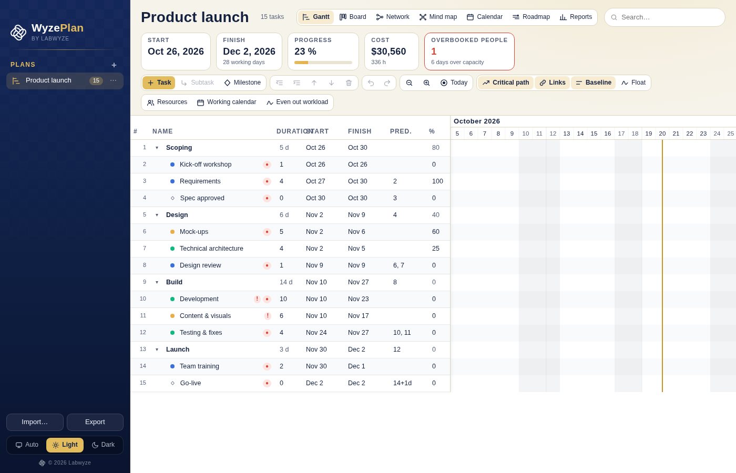The width and height of the screenshot is (736, 473).
Task: Open the Mind map view
Action: tap(438, 17)
